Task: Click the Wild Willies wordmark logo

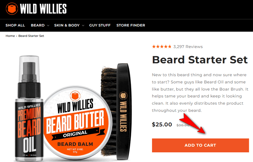Action: [x=43, y=9]
